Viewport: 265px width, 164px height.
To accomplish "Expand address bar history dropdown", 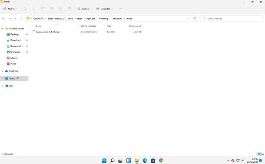I will pyautogui.click(x=189, y=19).
